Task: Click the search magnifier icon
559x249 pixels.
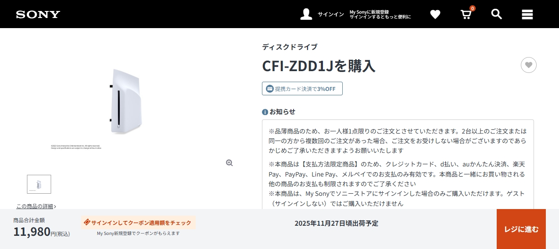Action: 496,14
